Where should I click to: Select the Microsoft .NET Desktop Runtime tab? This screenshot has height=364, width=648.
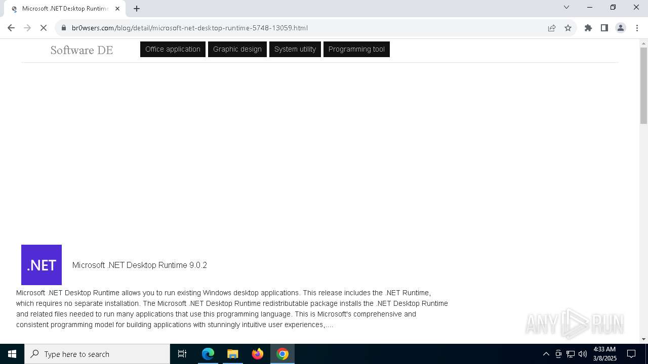tap(66, 9)
